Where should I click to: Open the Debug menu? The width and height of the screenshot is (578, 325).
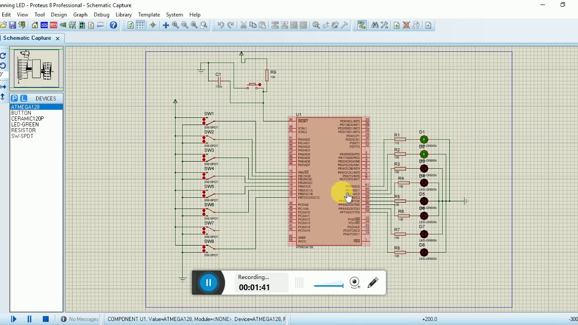102,14
